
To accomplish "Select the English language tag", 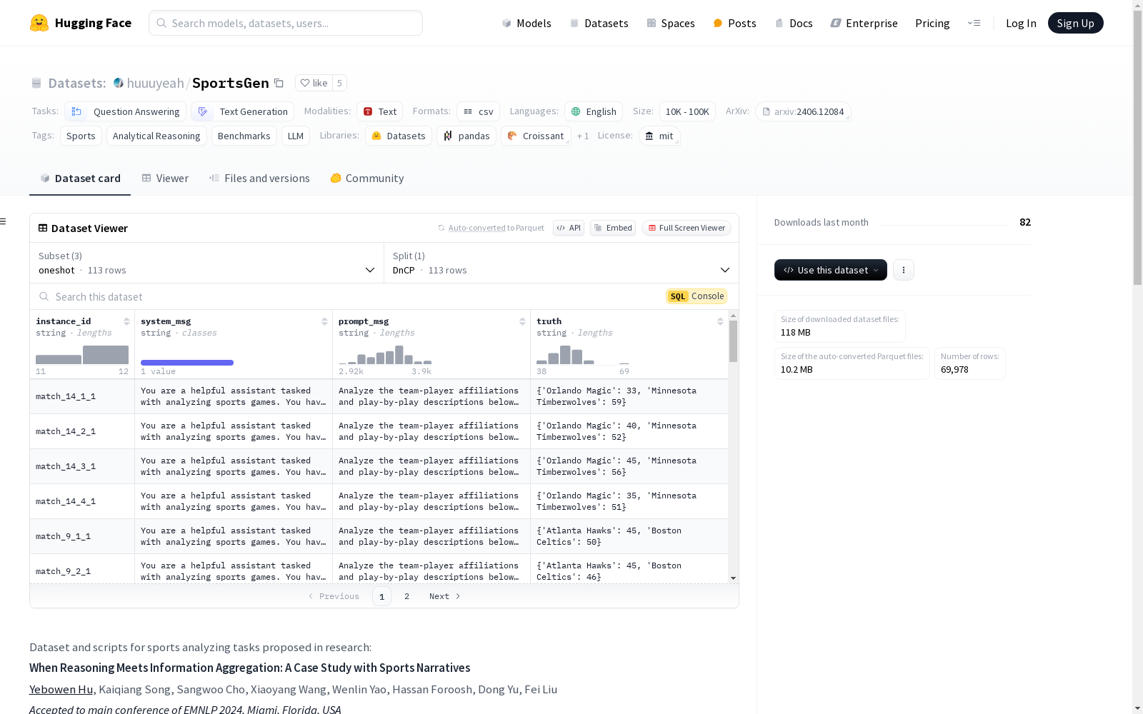I will tap(594, 111).
